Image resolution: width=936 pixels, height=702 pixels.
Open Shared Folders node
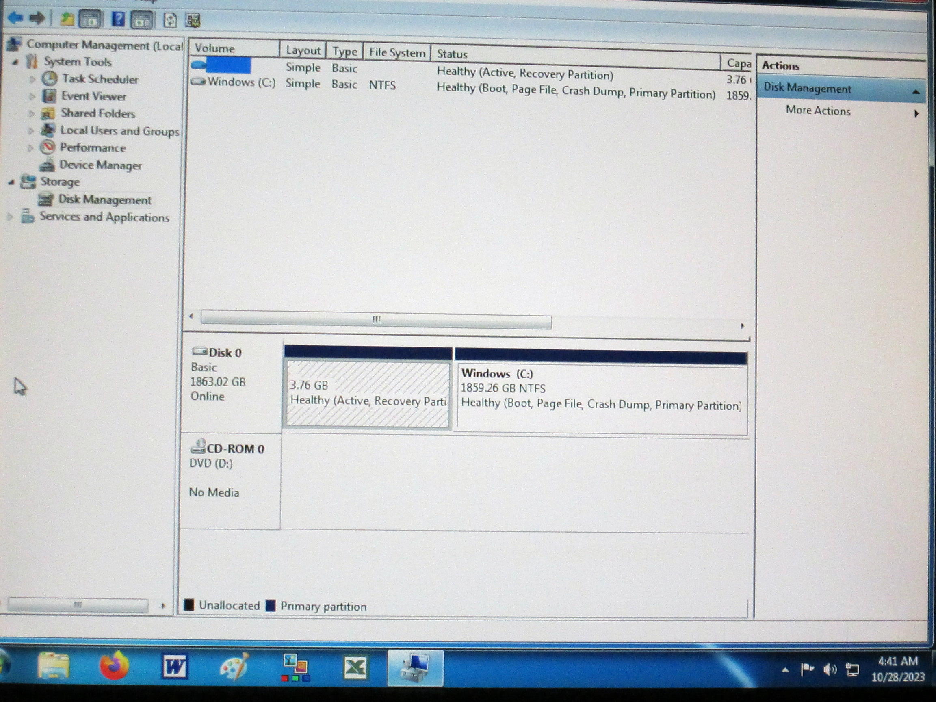click(x=98, y=113)
